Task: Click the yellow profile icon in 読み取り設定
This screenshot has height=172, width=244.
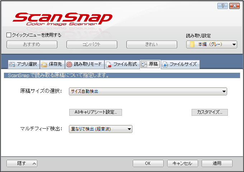Action: (x=192, y=44)
